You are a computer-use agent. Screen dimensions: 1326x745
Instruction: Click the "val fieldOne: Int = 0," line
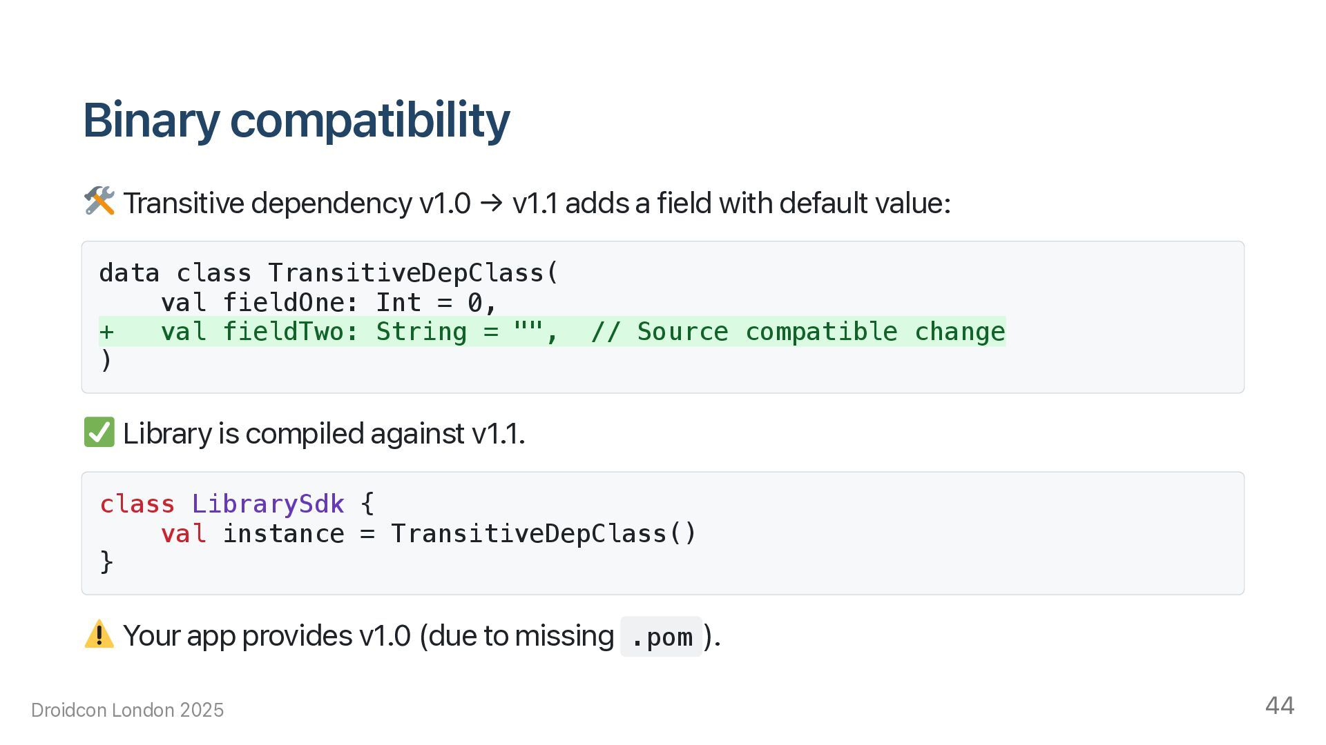pyautogui.click(x=329, y=303)
